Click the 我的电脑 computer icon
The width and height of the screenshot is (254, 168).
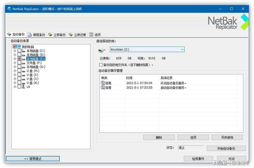pos(19,46)
